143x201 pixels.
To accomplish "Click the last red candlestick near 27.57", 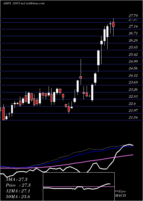I will (x=113, y=24).
